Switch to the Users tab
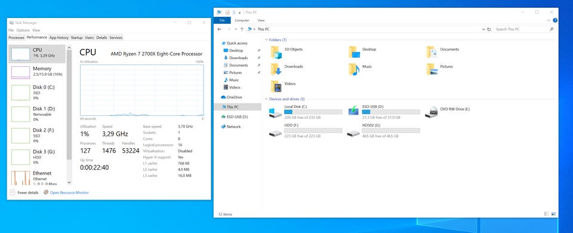The height and width of the screenshot is (233, 573). [x=90, y=38]
